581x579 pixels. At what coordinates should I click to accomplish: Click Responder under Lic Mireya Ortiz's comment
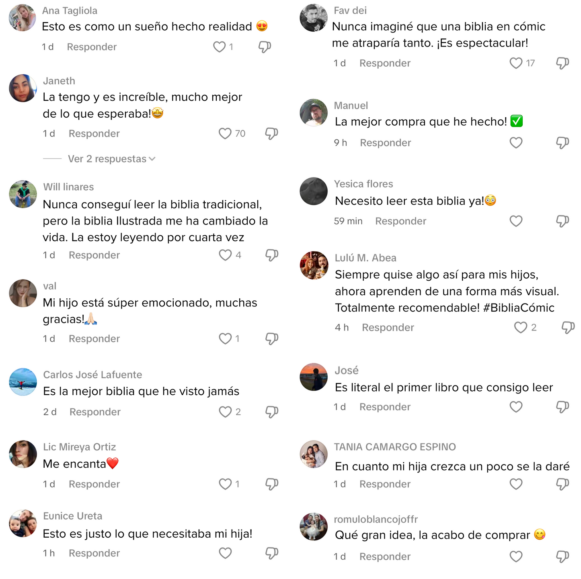[x=94, y=484]
